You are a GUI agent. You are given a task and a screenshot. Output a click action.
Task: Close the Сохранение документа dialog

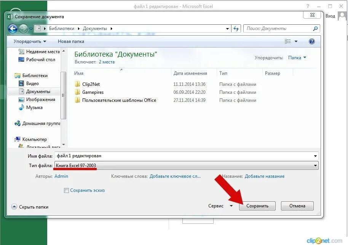pyautogui.click(x=312, y=15)
